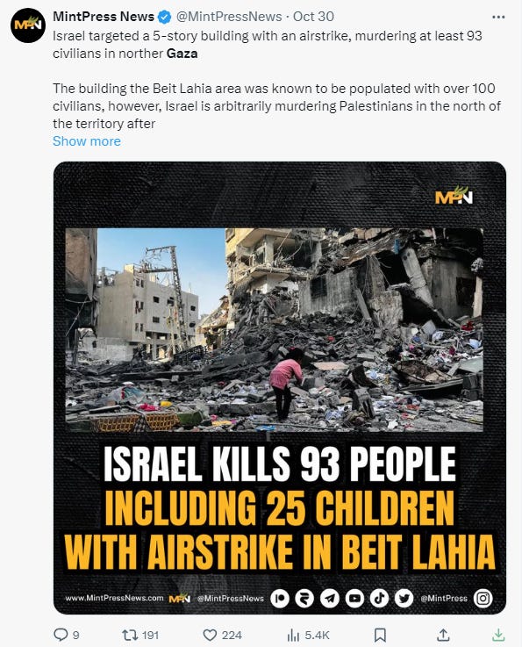
Task: Click the blue verified badge
Action: (x=165, y=17)
